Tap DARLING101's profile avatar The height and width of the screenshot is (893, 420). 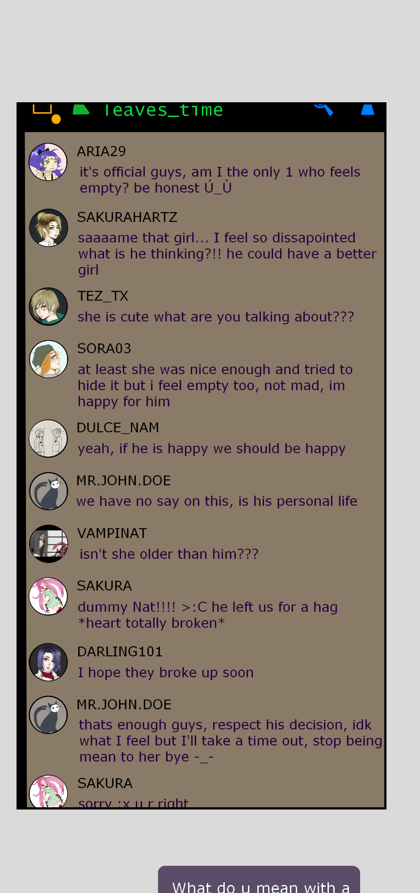click(x=48, y=662)
